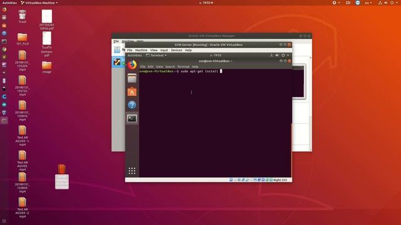Click Right Ctrl host key indicator

coord(280,180)
